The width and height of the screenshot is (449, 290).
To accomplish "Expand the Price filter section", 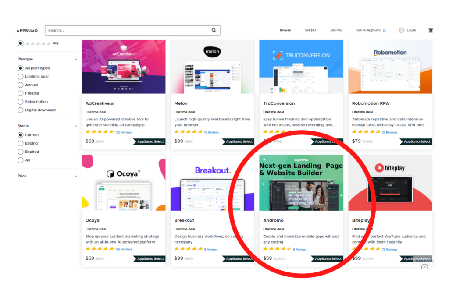I will tap(75, 176).
